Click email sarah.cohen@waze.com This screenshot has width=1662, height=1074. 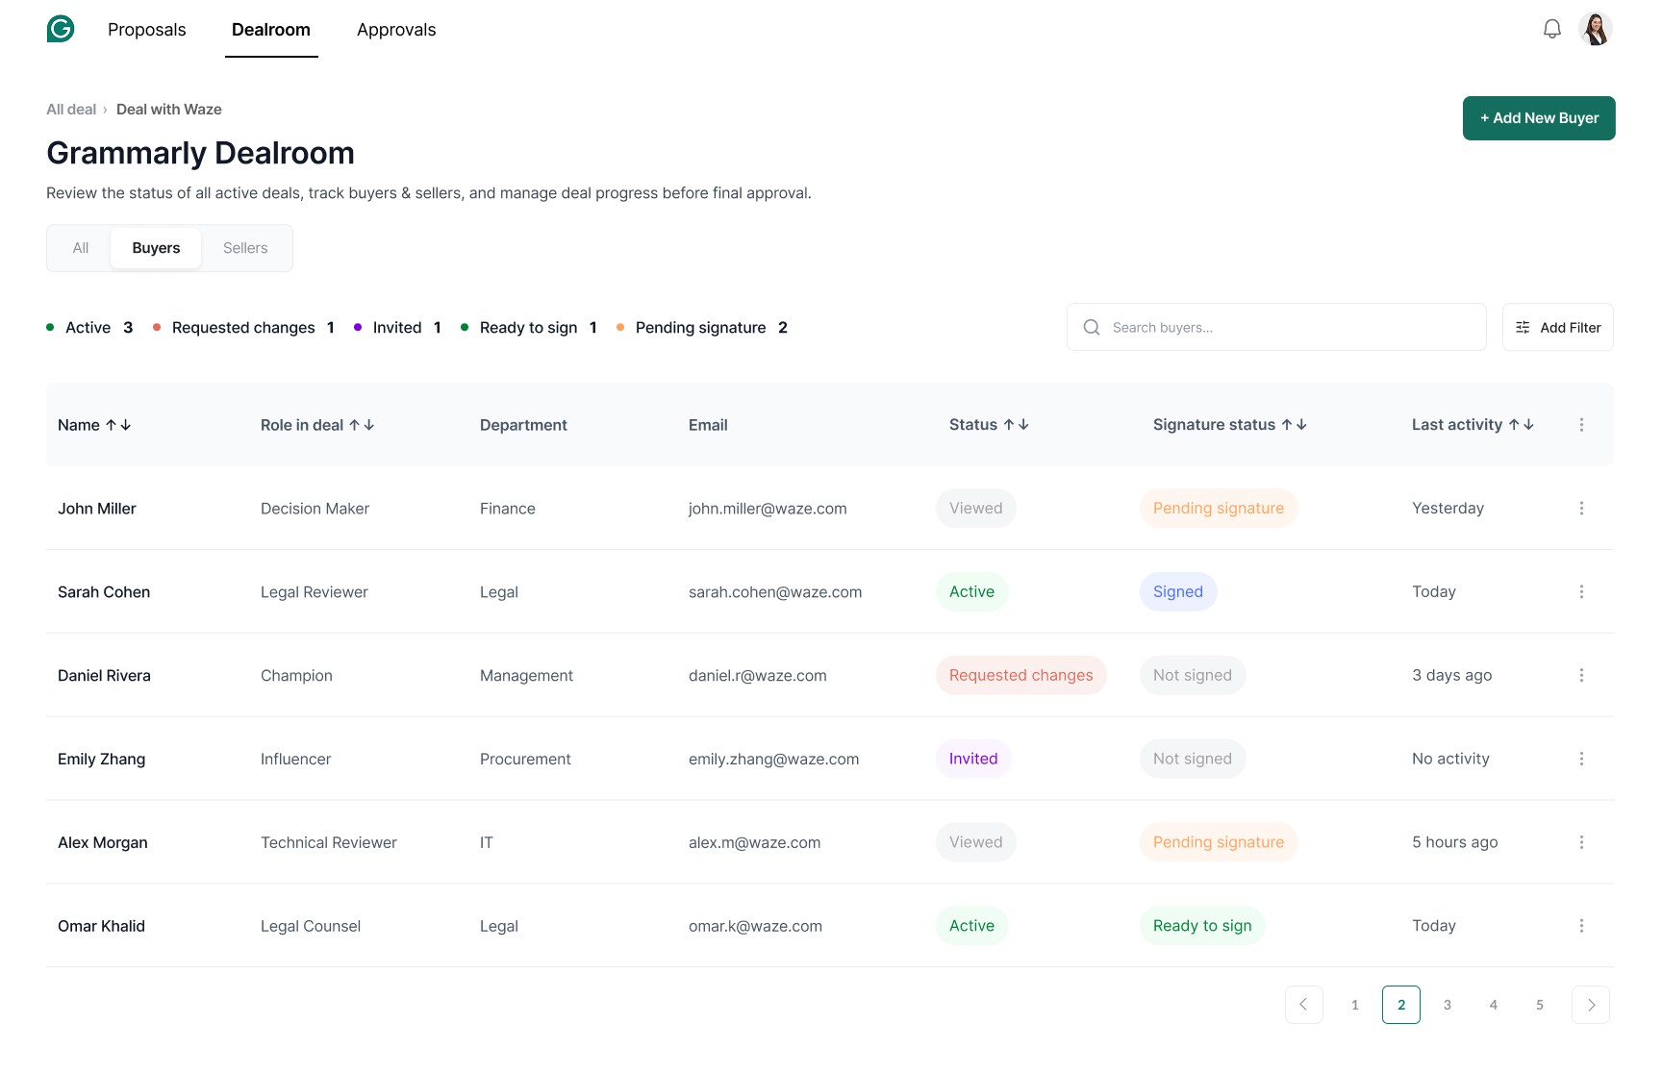click(x=775, y=592)
